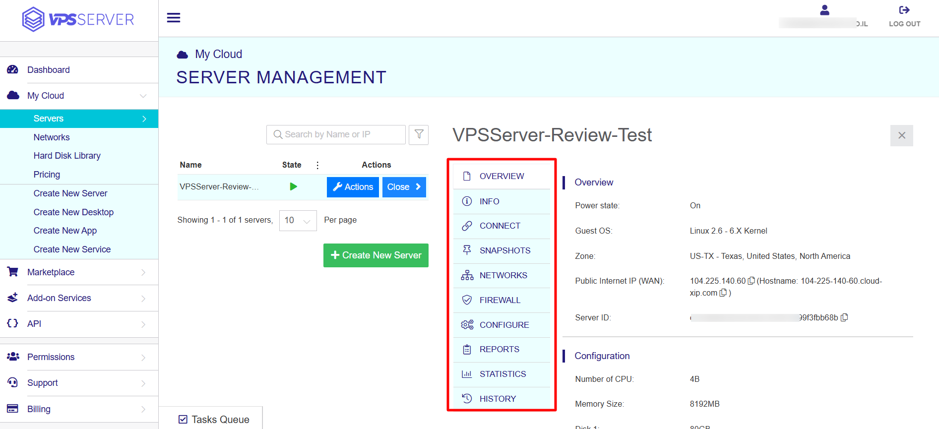Expand the Add-on Services chevron
Screen dimensions: 939x429
pos(143,298)
